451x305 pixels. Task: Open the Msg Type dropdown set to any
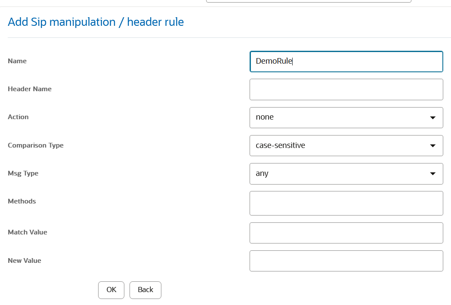pyautogui.click(x=340, y=173)
